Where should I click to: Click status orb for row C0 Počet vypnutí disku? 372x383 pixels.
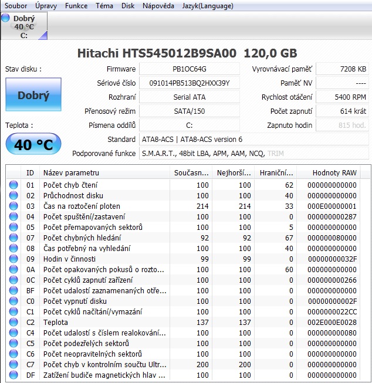(13, 301)
